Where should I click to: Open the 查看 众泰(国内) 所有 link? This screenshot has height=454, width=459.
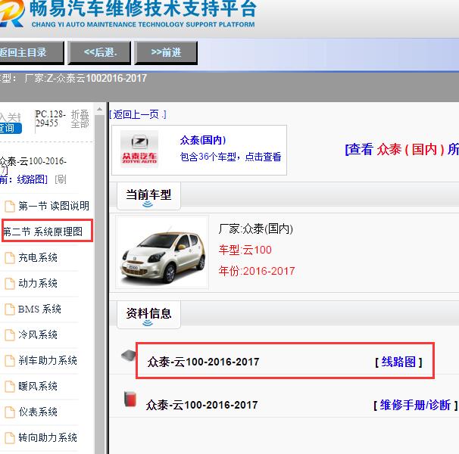tap(402, 150)
